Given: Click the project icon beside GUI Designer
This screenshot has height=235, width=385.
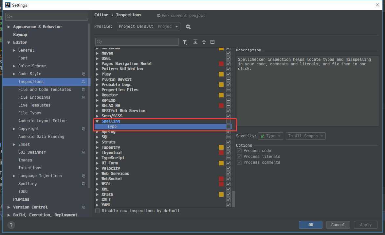Looking at the screenshot, I should point(83,152).
